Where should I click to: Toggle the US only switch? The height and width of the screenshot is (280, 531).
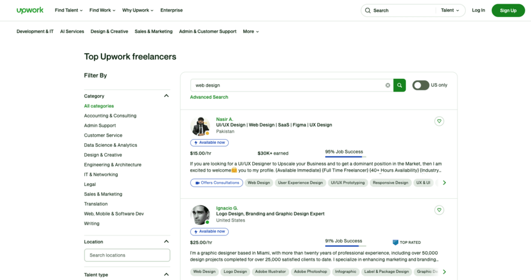[x=421, y=86]
